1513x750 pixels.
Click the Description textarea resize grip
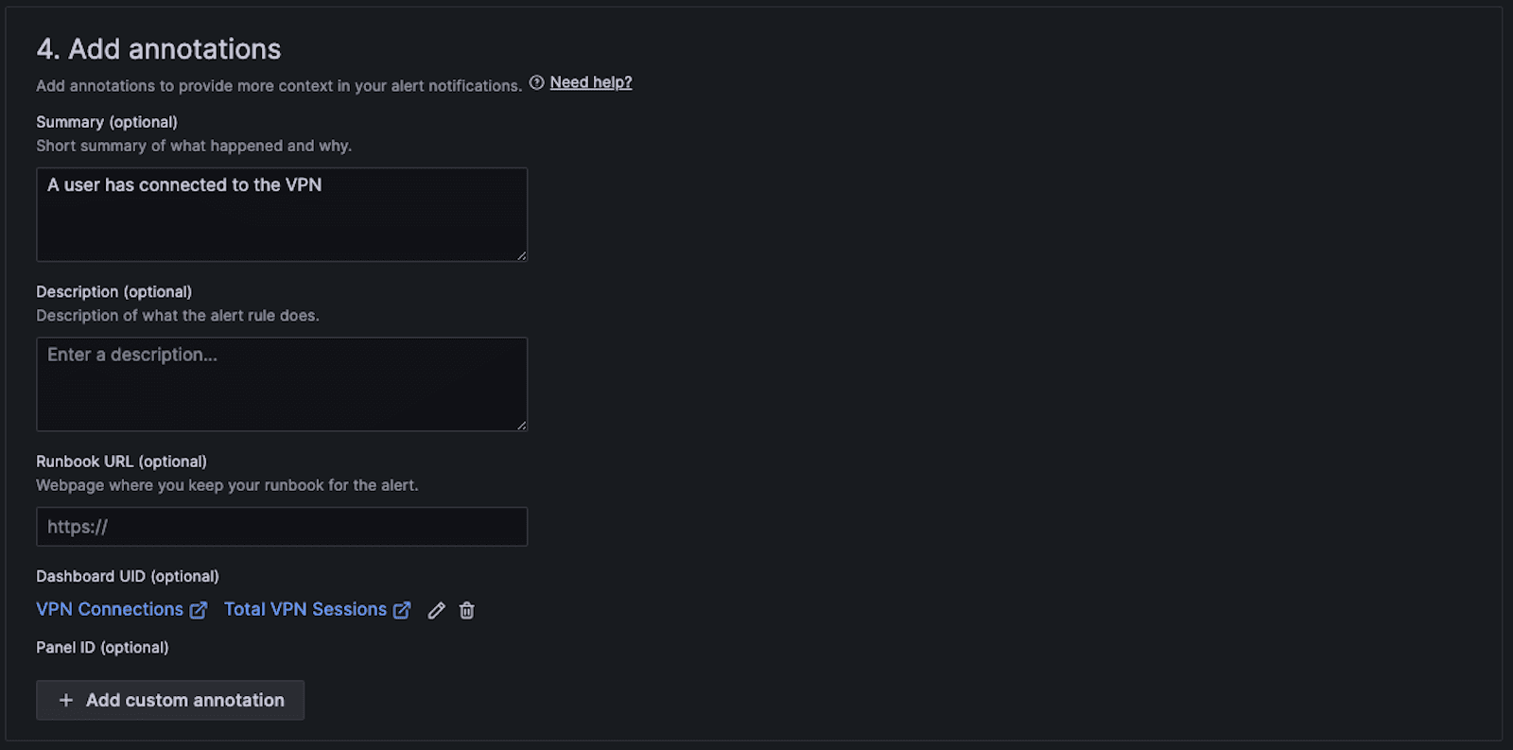[x=522, y=426]
